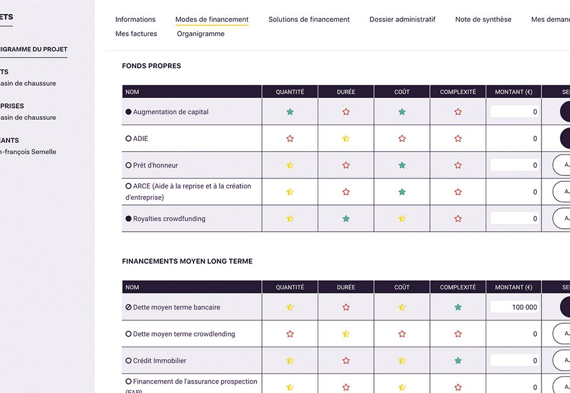Click Coût star for Prêt d'honneur
Viewport: 570px width, 393px height.
point(402,165)
